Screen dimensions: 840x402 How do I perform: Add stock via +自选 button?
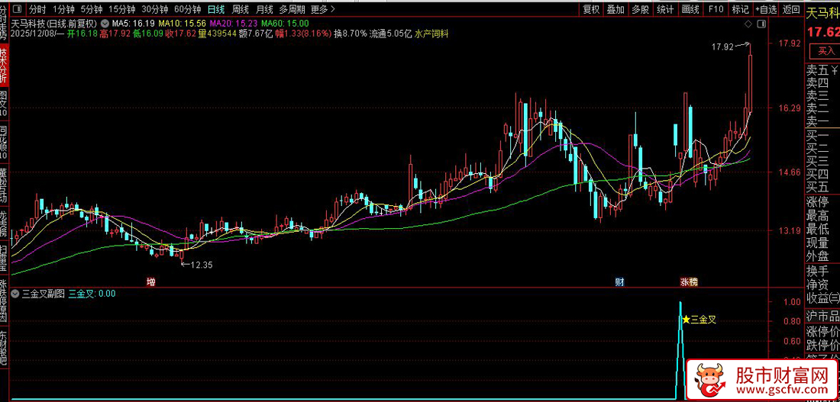pyautogui.click(x=766, y=9)
